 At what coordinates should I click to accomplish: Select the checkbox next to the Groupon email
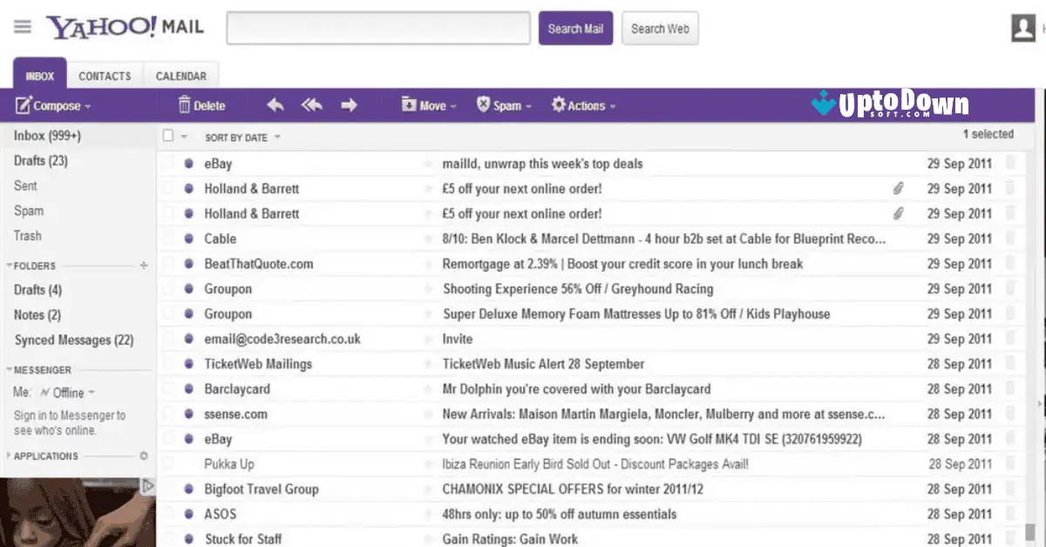(x=166, y=288)
